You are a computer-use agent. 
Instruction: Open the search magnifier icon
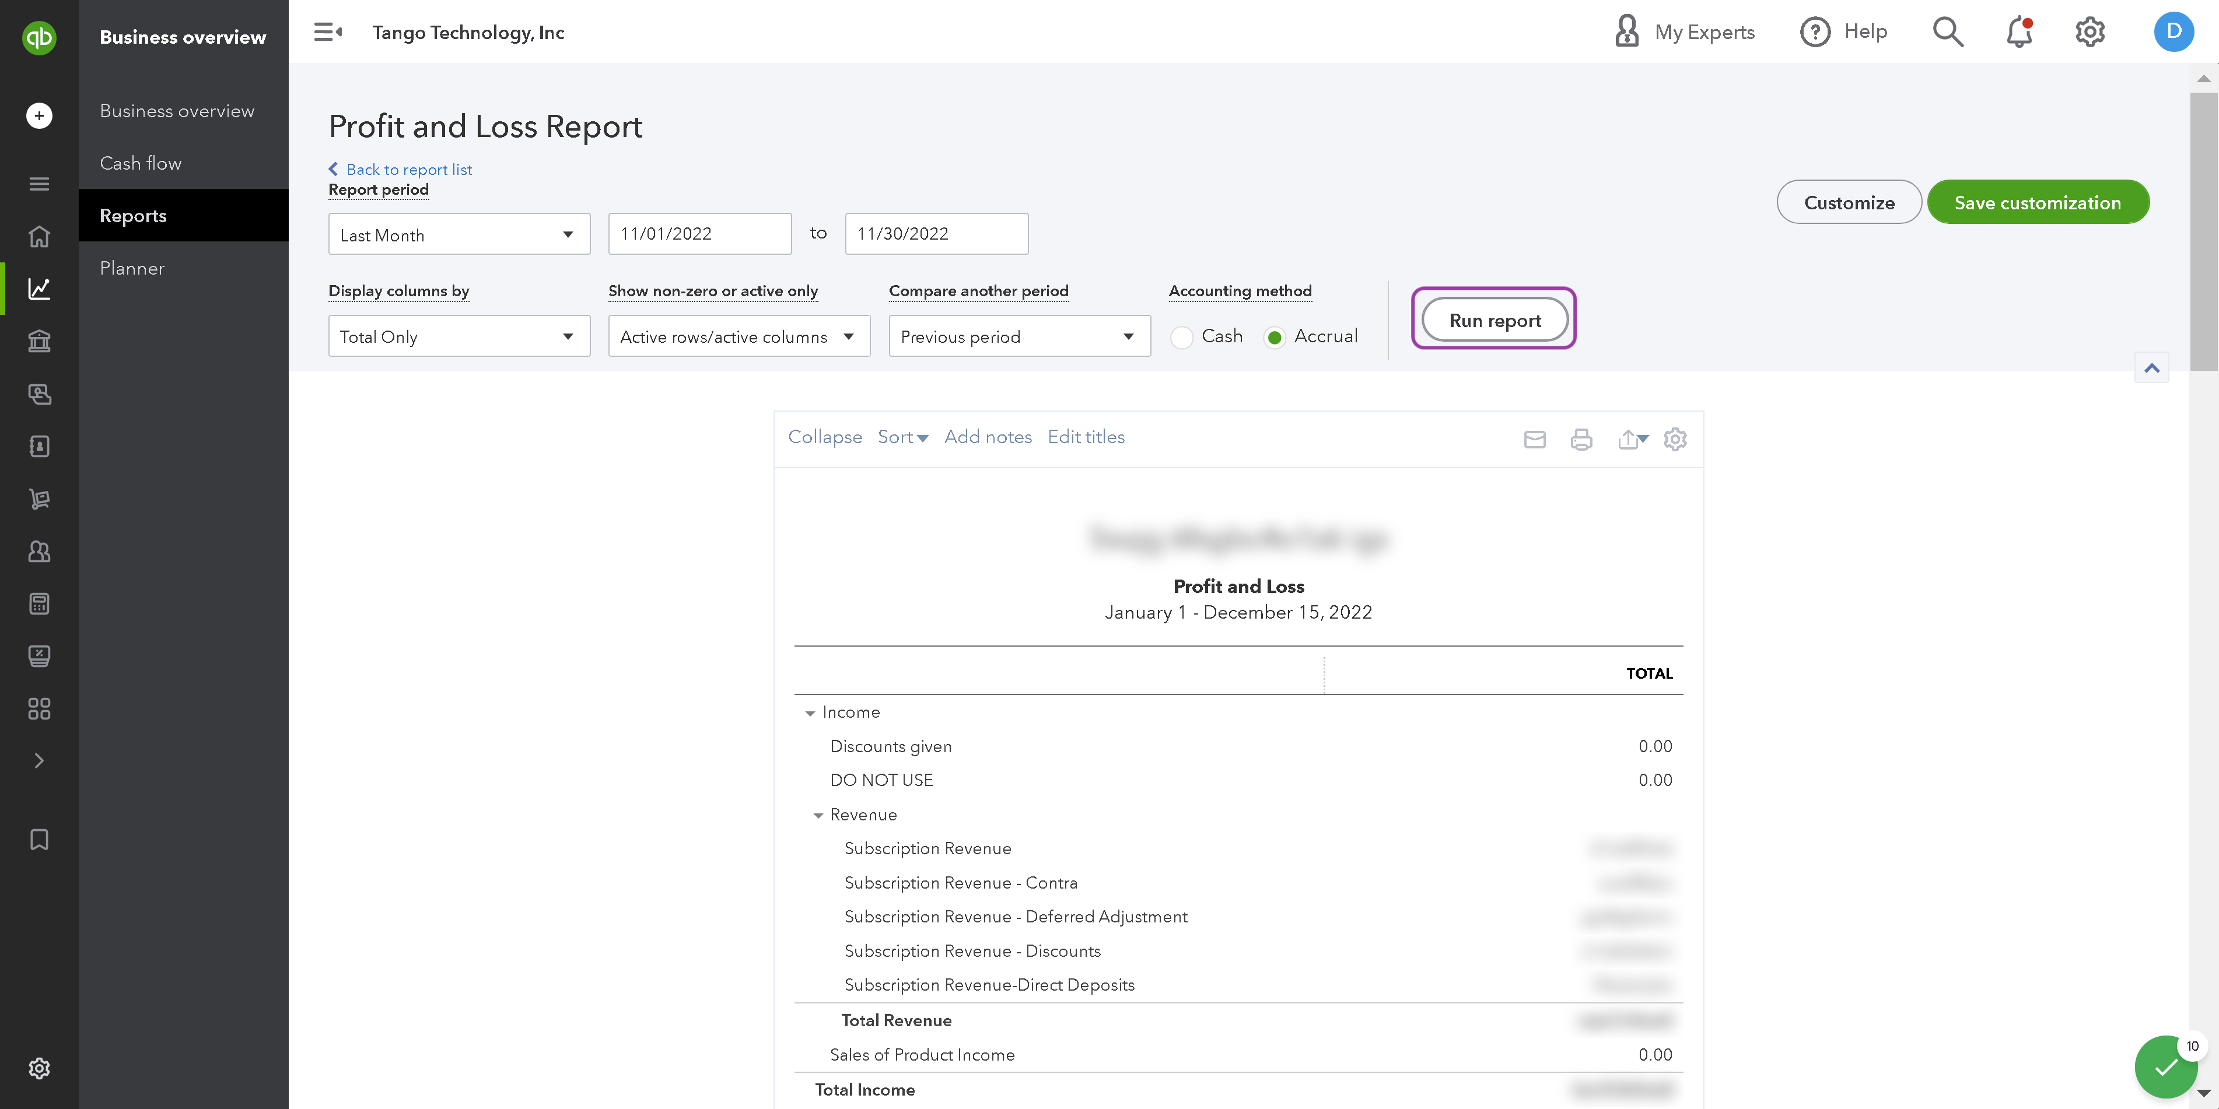tap(1948, 32)
